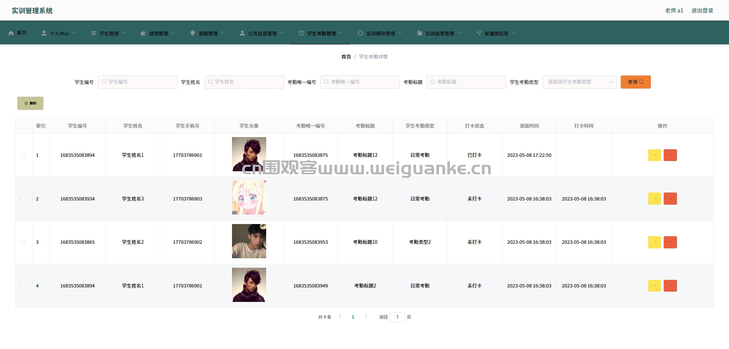
Task: Click 首页 in the breadcrumb
Action: (x=346, y=57)
